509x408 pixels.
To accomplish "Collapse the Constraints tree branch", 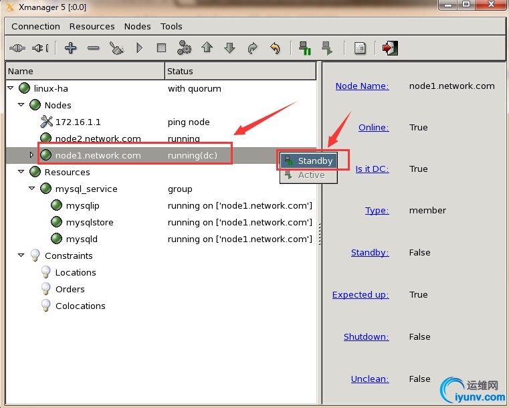I will [21, 255].
